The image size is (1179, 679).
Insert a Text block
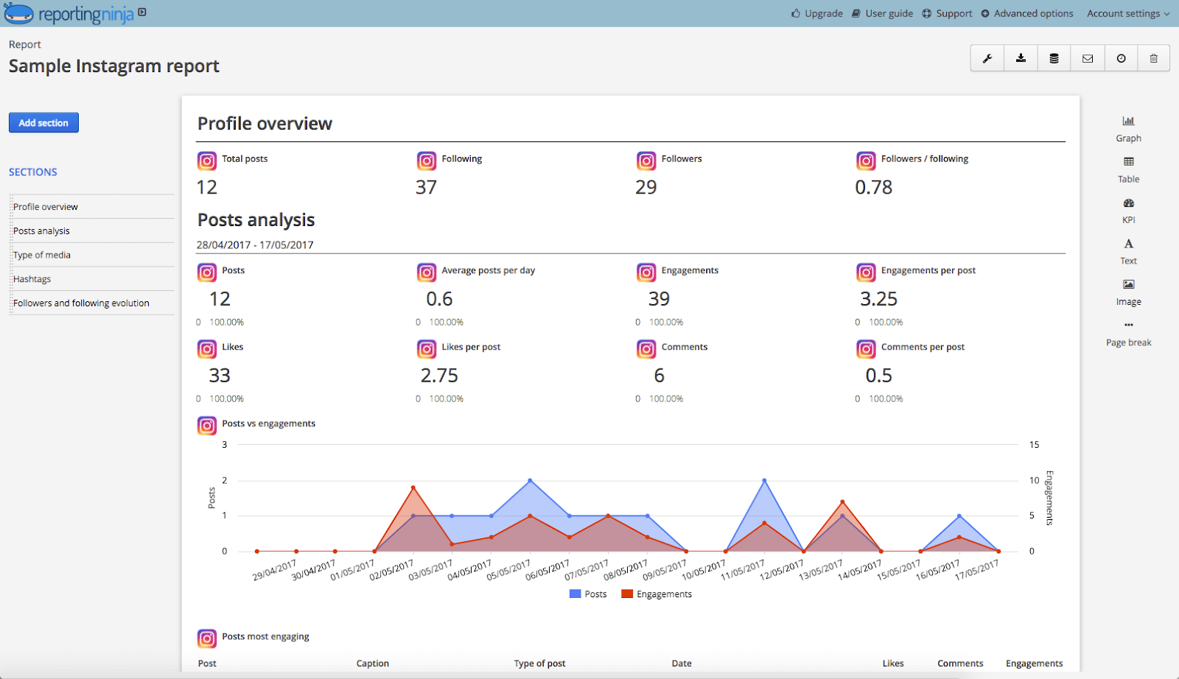(x=1128, y=251)
